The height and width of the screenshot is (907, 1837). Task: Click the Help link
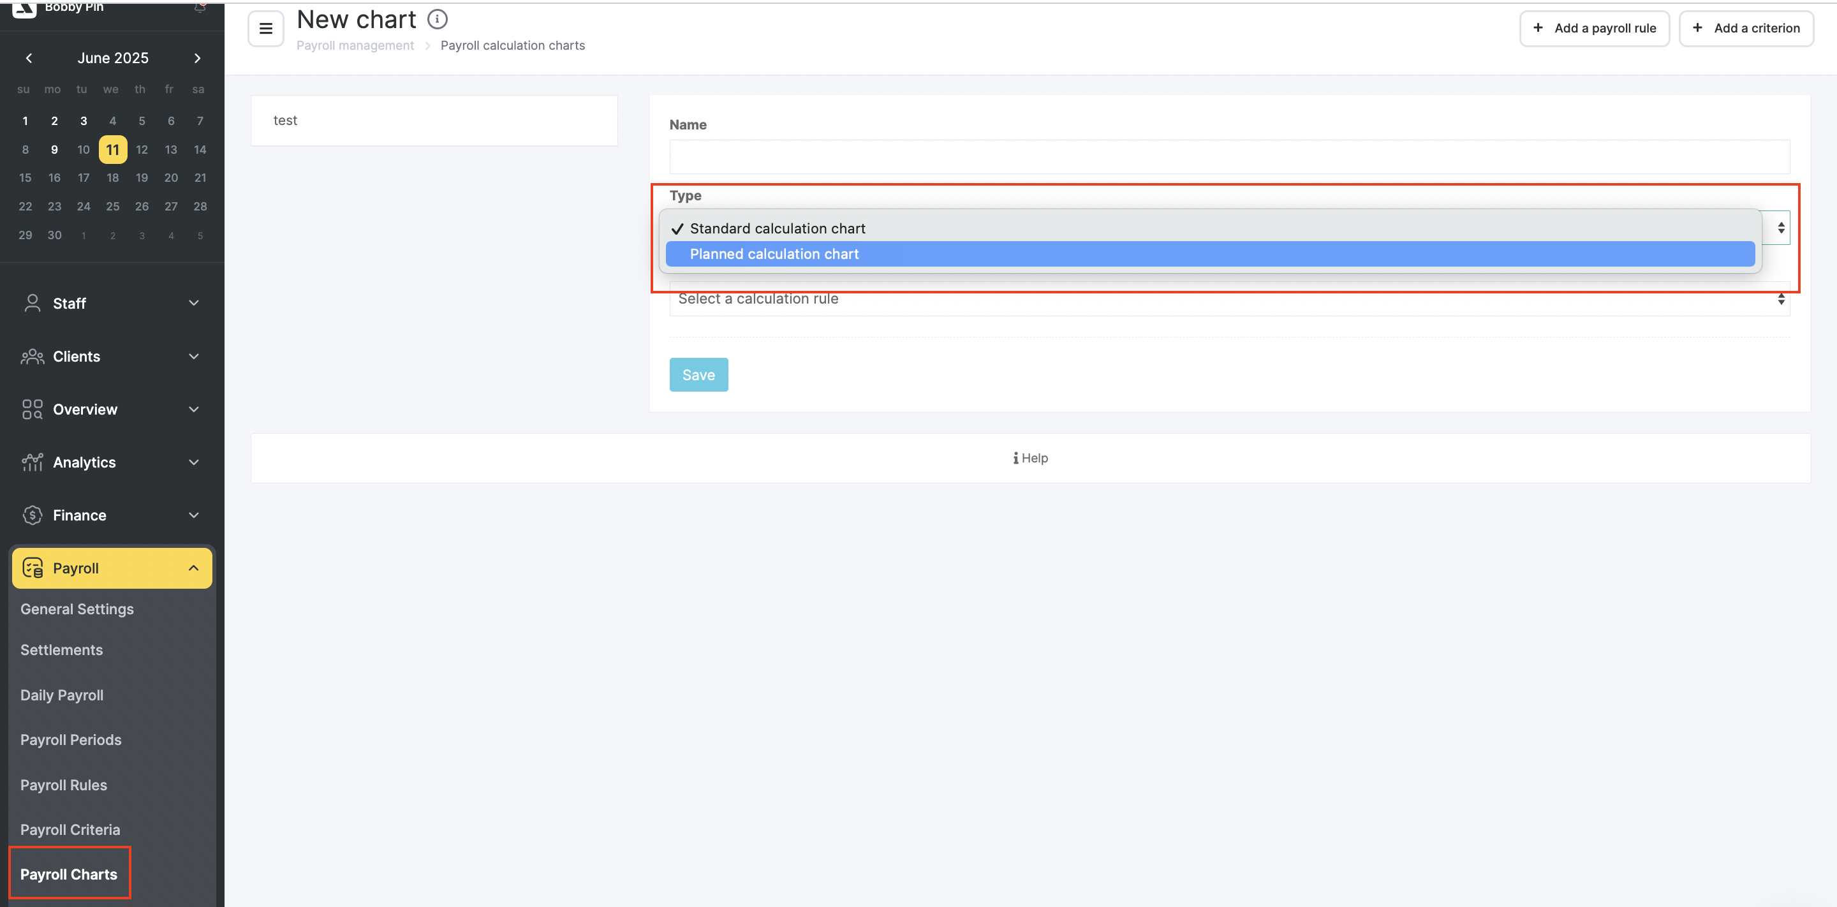1031,458
